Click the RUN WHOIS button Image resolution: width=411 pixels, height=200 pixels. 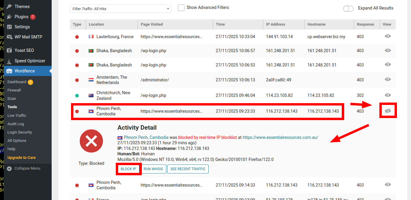pos(153,169)
